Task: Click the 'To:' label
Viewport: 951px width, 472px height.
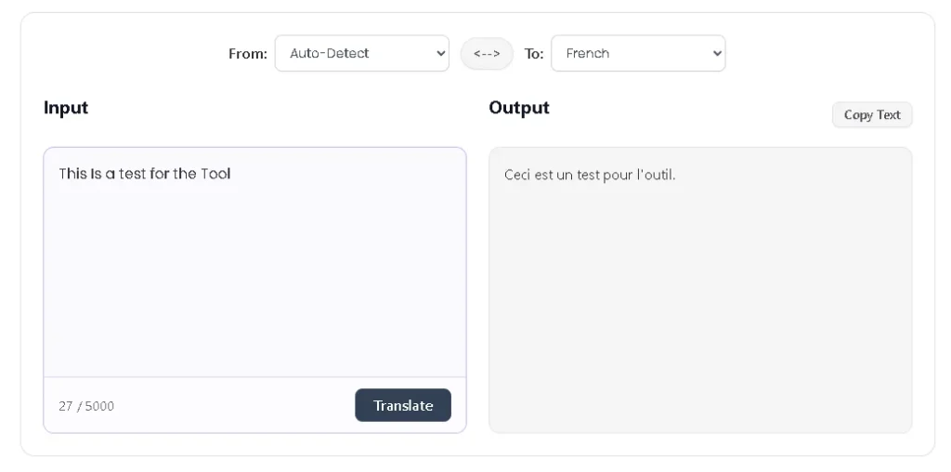Action: click(534, 54)
